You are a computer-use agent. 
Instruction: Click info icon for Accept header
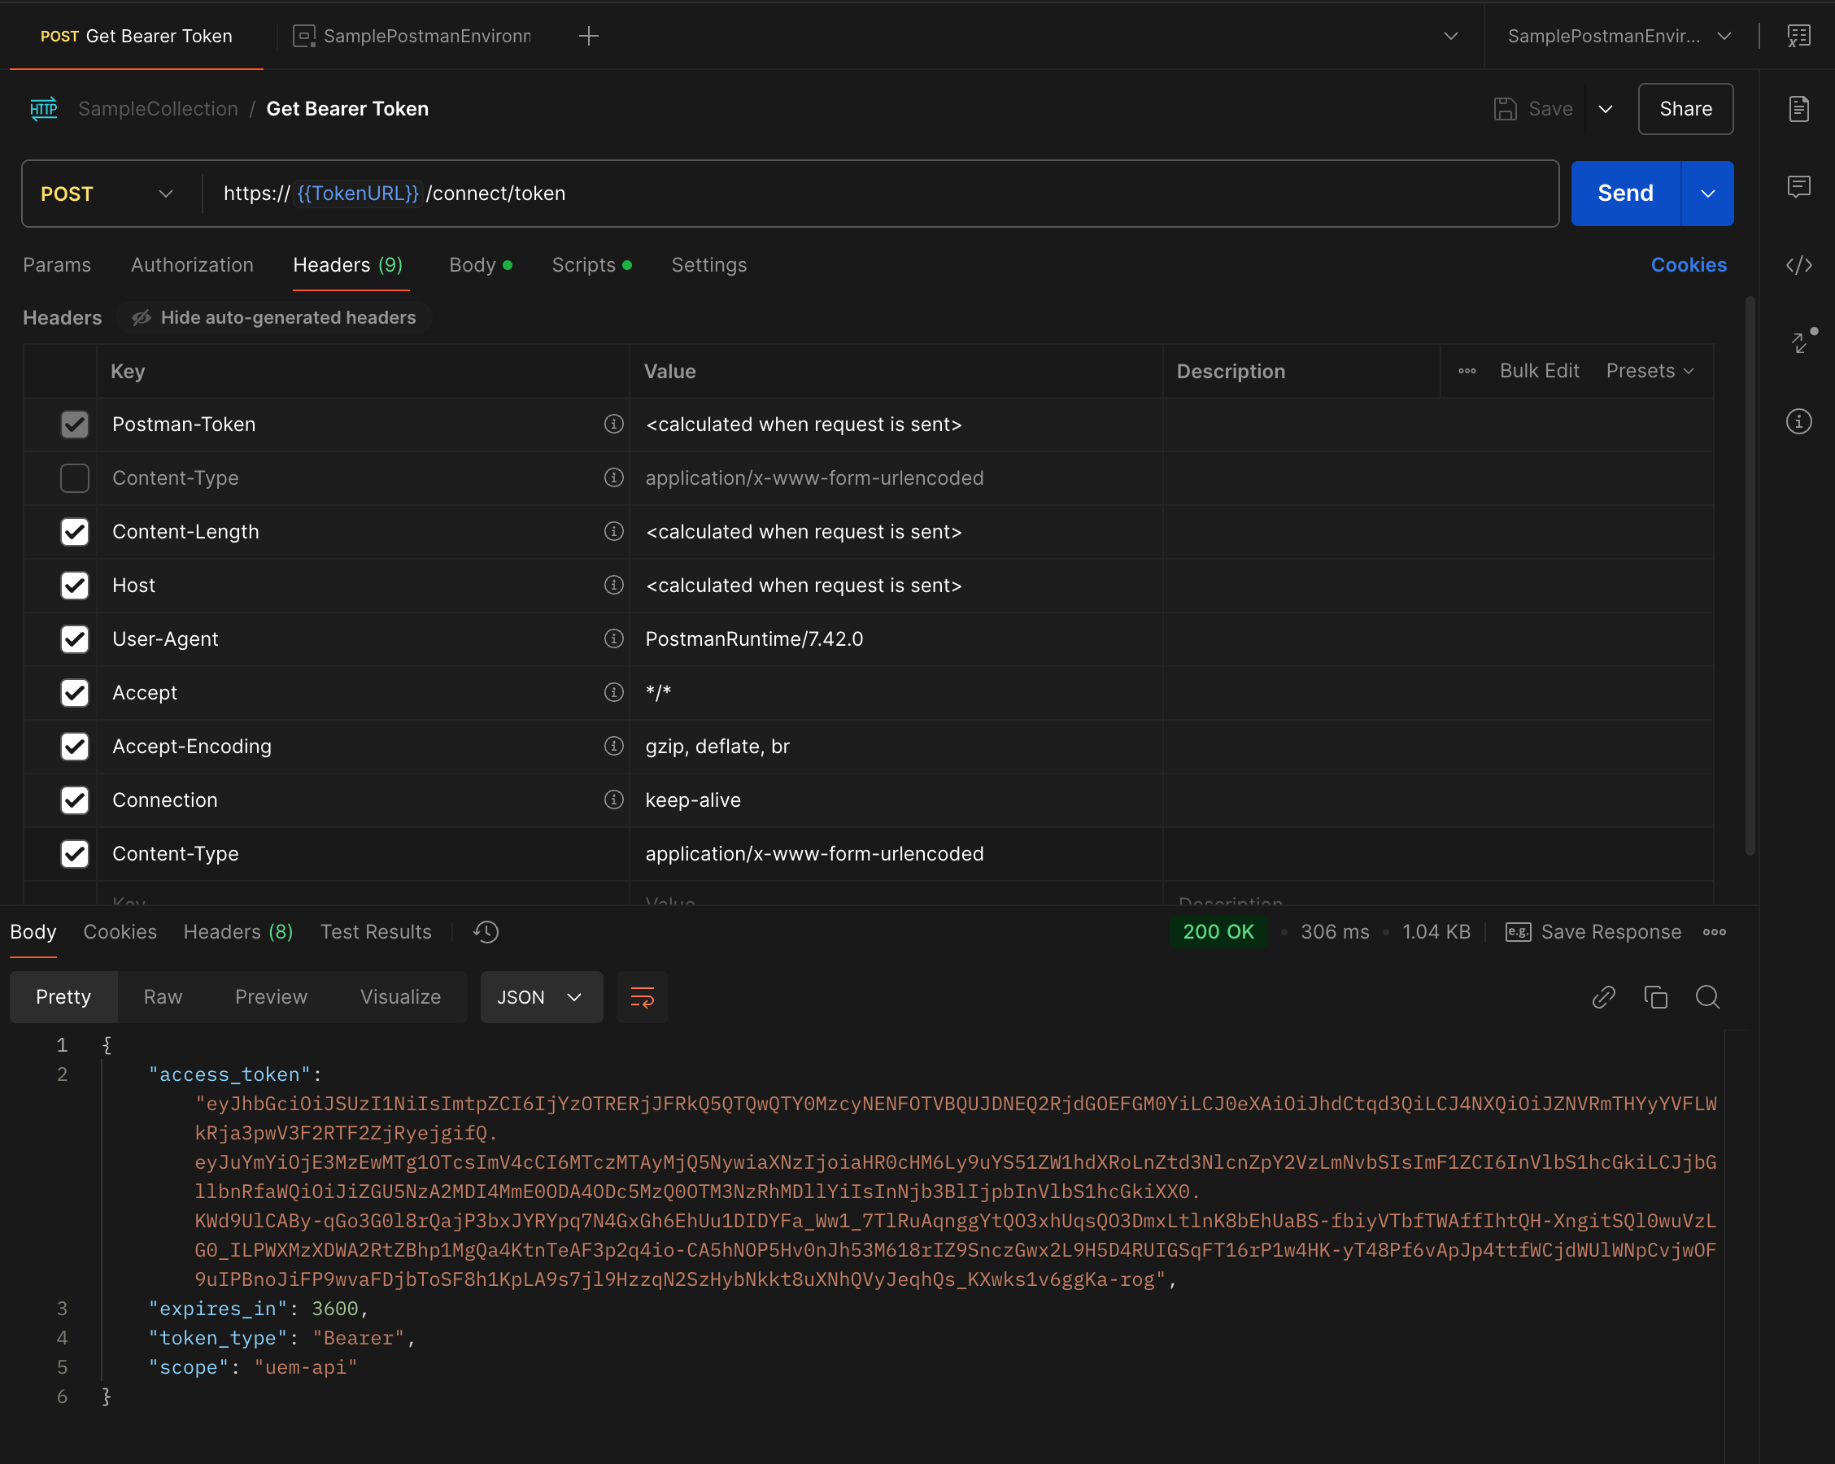tap(613, 692)
